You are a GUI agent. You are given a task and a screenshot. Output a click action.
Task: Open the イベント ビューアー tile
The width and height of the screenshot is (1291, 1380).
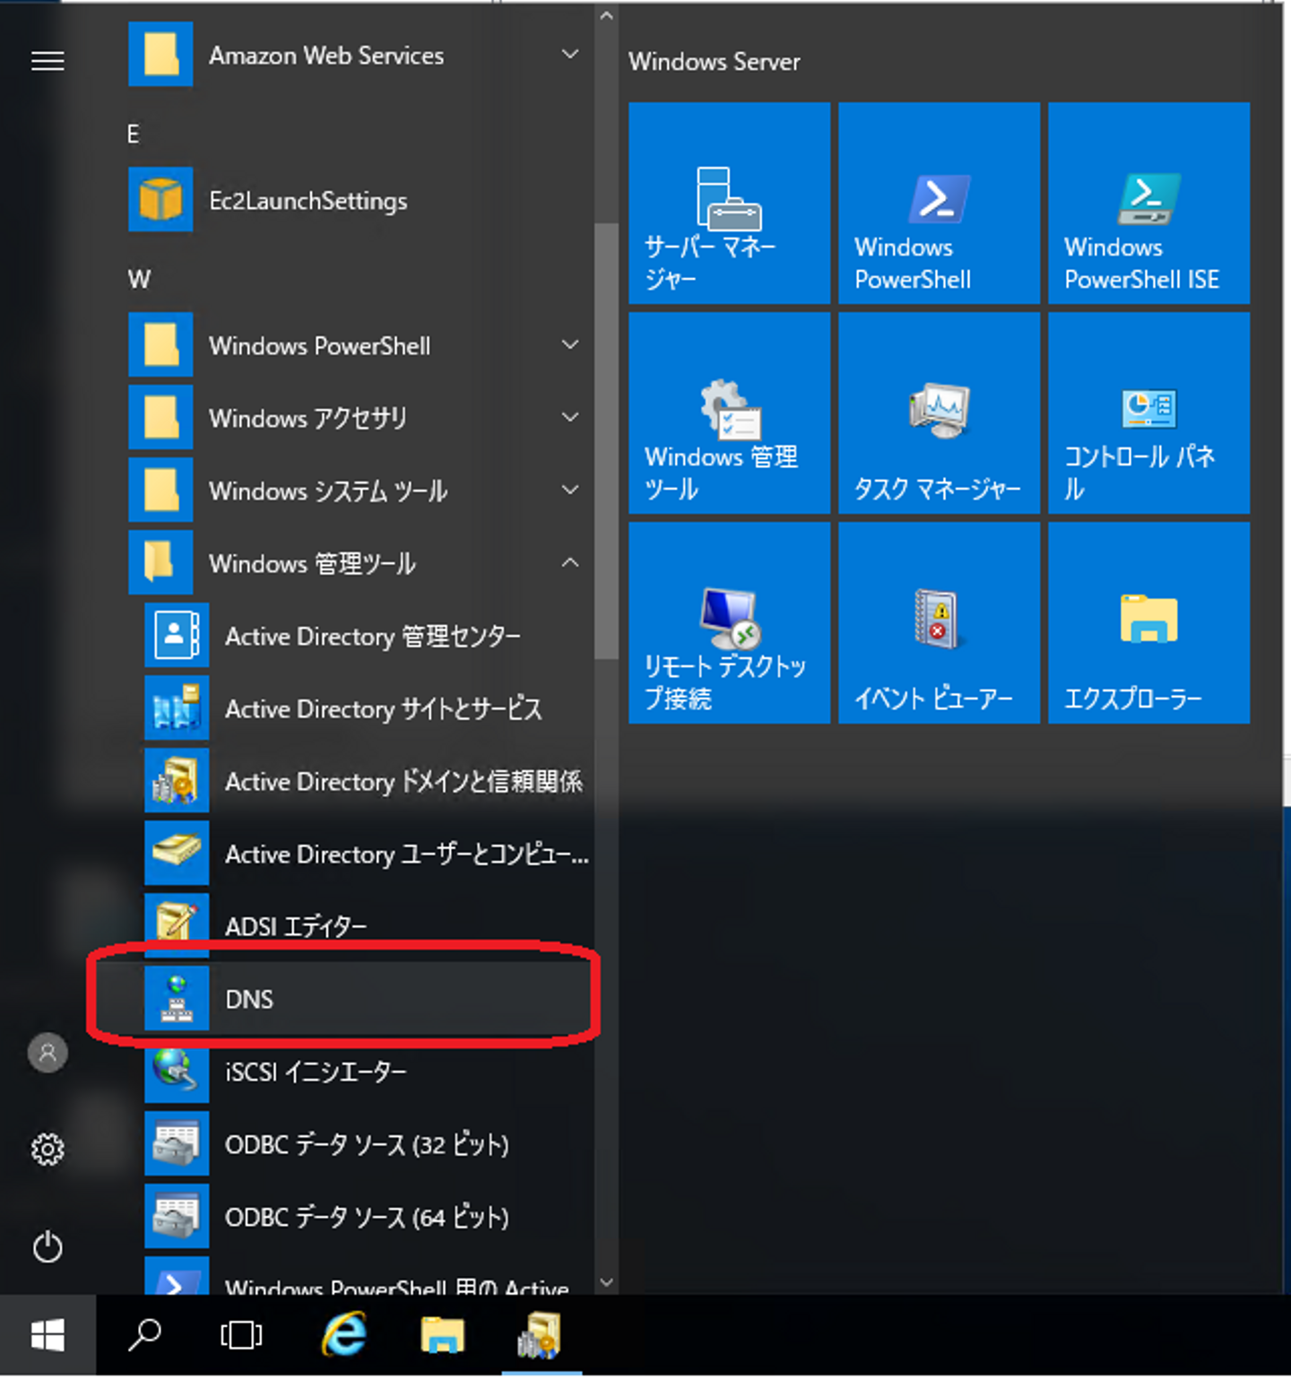click(939, 622)
